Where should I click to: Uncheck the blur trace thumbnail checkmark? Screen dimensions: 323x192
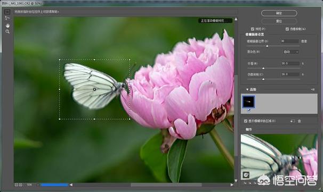click(249, 111)
